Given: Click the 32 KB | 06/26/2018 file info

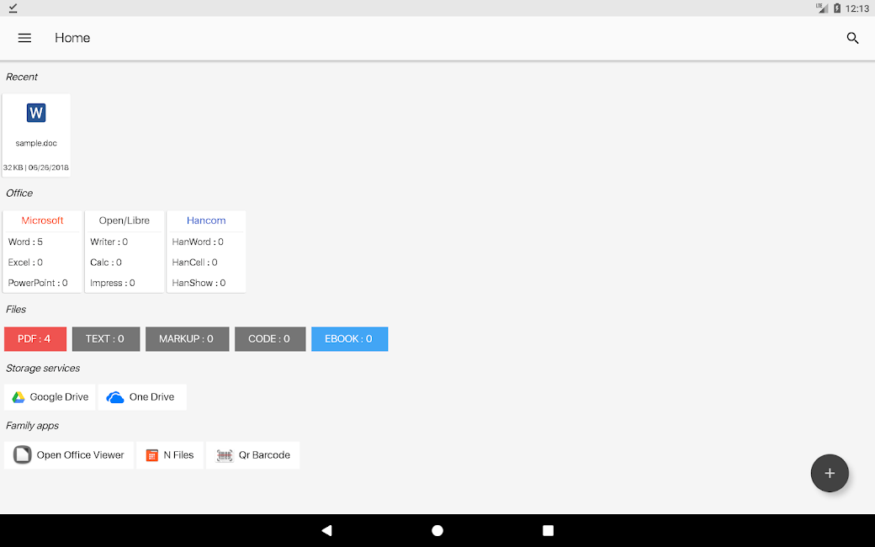Looking at the screenshot, I should tap(36, 167).
